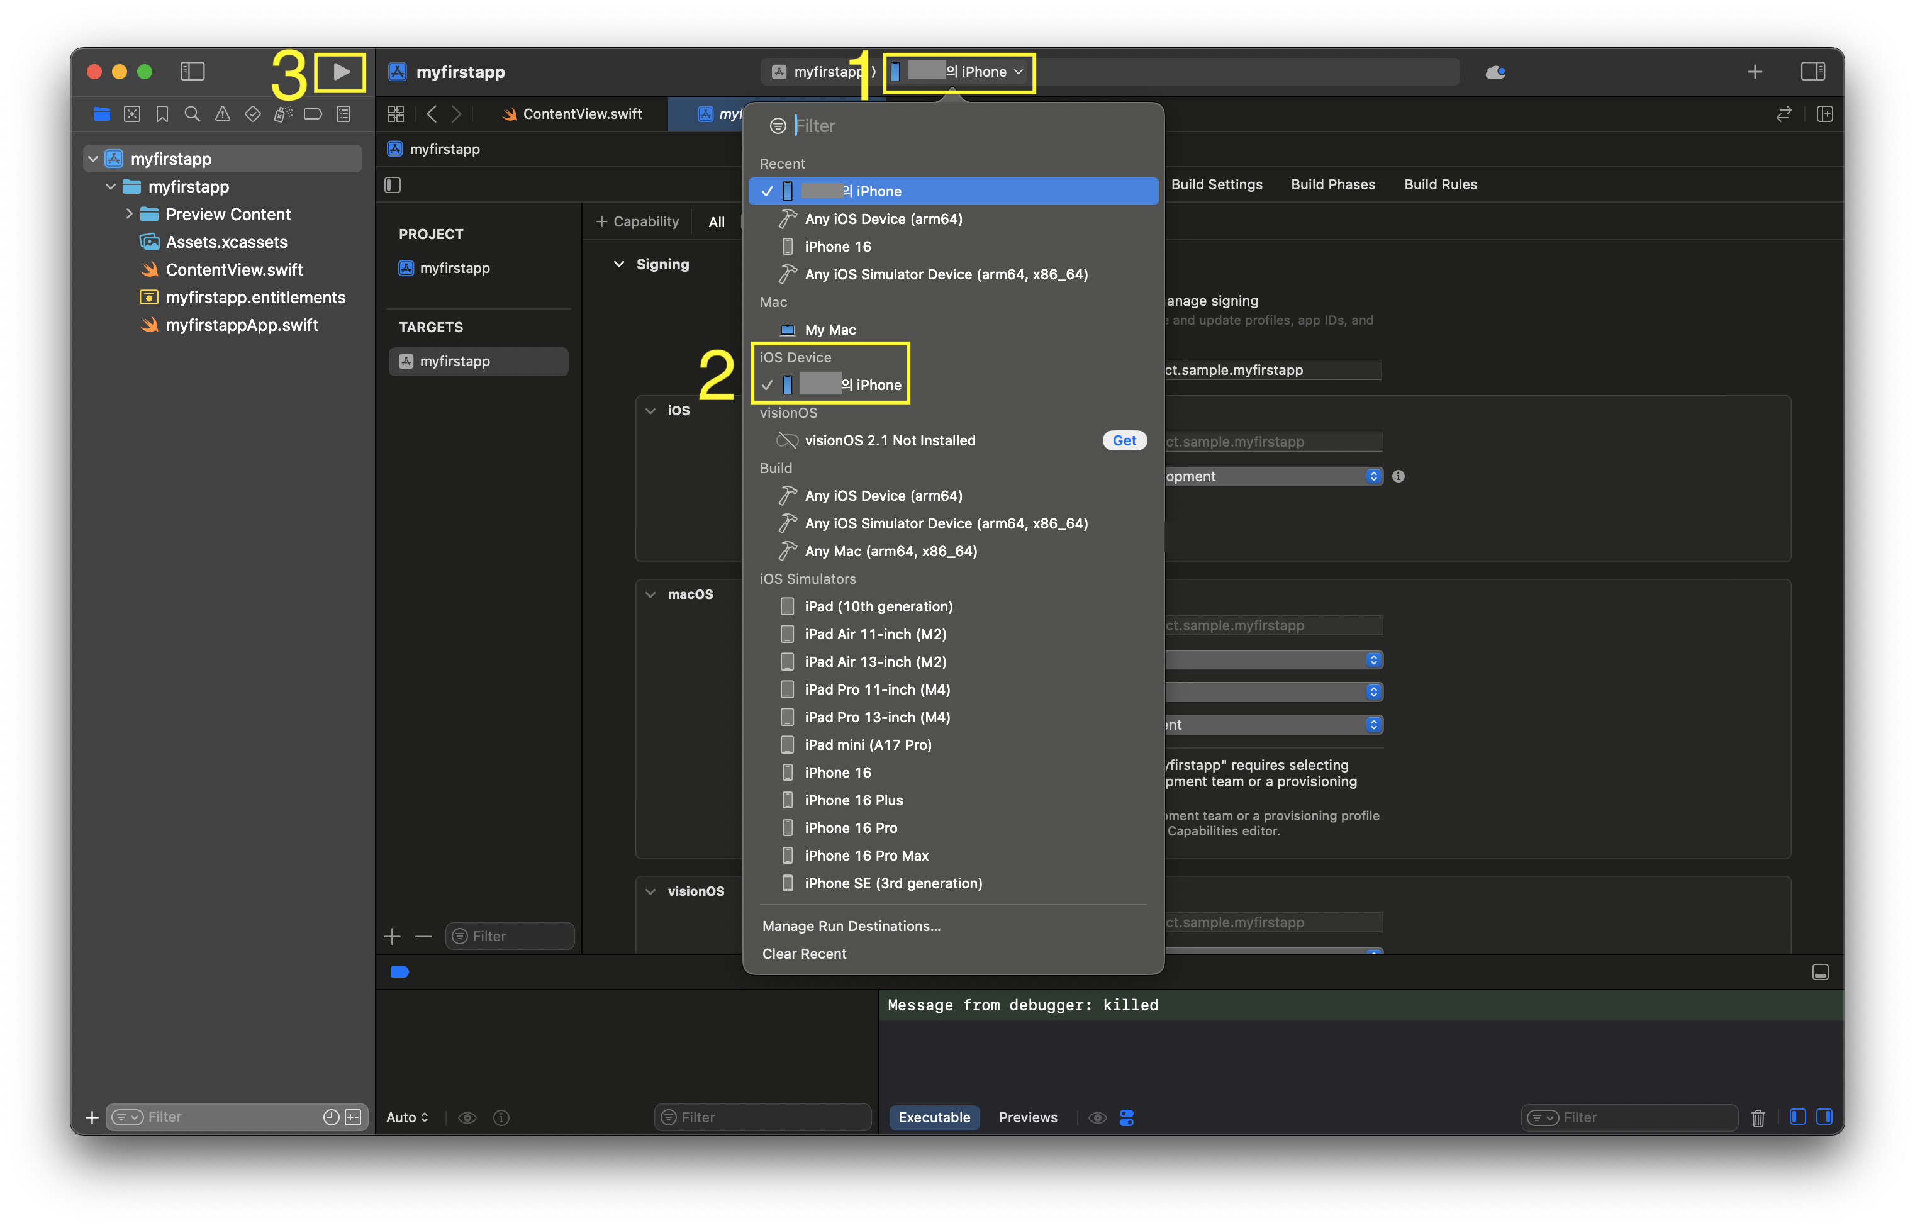Switch to the Build Phases tab

(1332, 184)
